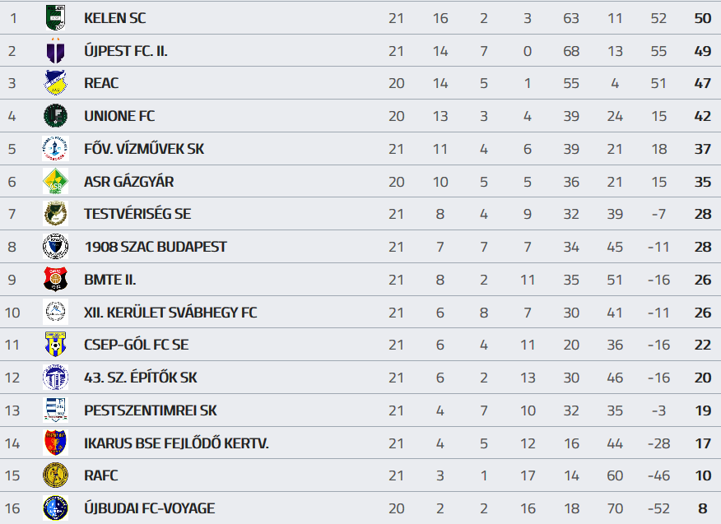The height and width of the screenshot is (524, 721).
Task: Click Kelen SC's 50 points value
Action: tap(702, 18)
